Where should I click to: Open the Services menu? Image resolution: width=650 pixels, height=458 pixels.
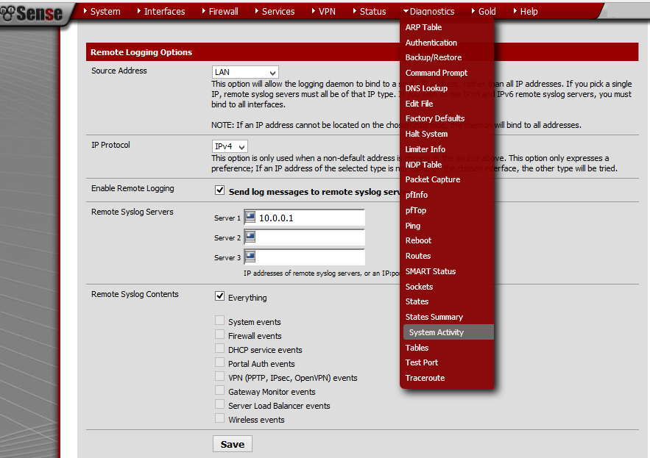pyautogui.click(x=275, y=12)
